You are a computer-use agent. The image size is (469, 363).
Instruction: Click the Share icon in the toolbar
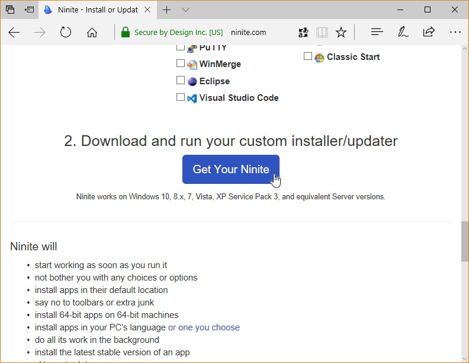[x=429, y=33]
